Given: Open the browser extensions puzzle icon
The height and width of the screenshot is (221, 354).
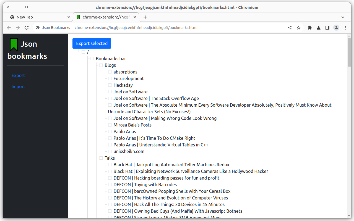Looking at the screenshot, I should tap(309, 28).
